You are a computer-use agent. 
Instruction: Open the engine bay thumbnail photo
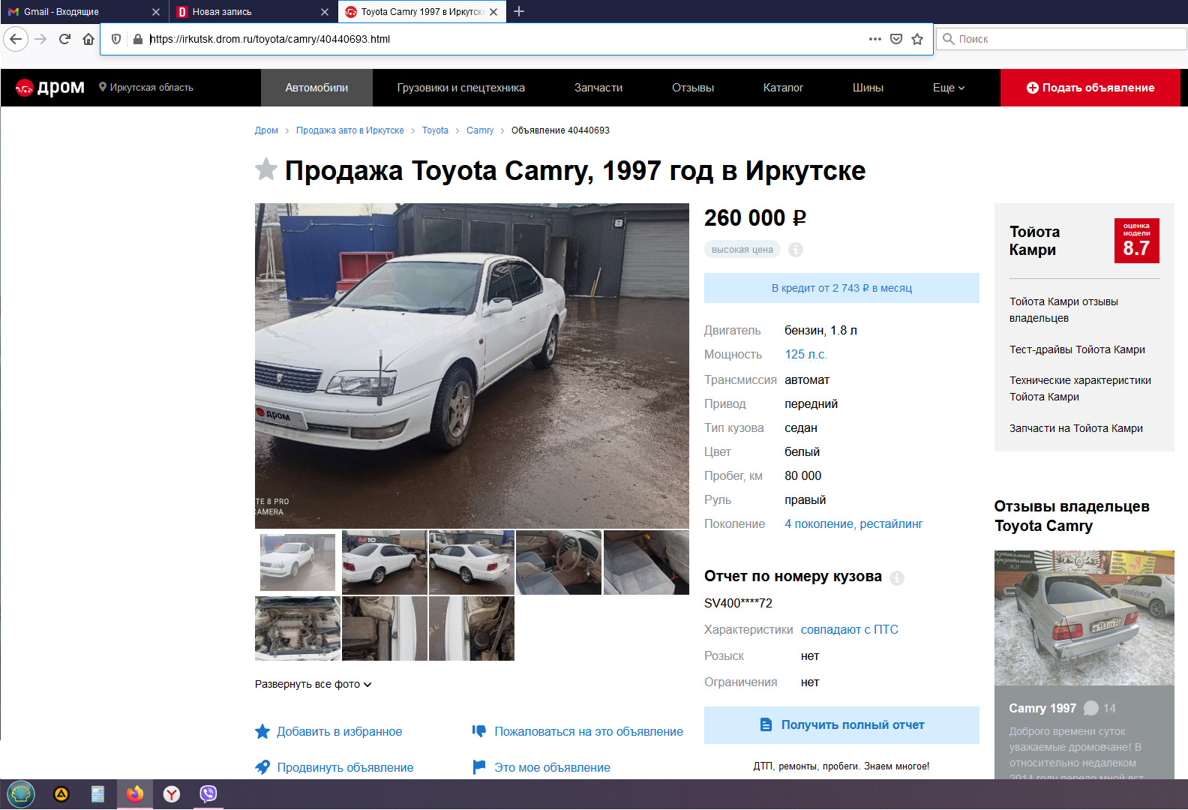(298, 628)
